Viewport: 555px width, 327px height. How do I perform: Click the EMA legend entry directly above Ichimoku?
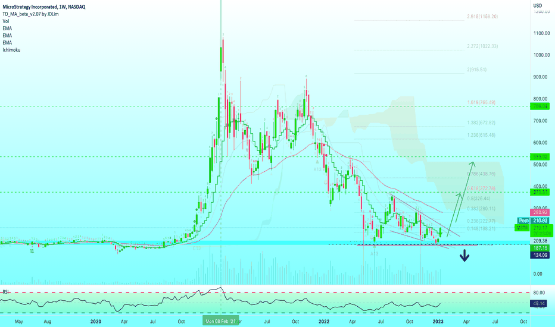coord(7,43)
